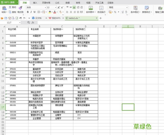The image size is (164, 135).
Task: Click the Auto Wrap (自动换行) icon
Action: [101, 8]
